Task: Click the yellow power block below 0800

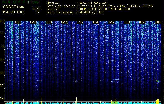Action: [157, 101]
